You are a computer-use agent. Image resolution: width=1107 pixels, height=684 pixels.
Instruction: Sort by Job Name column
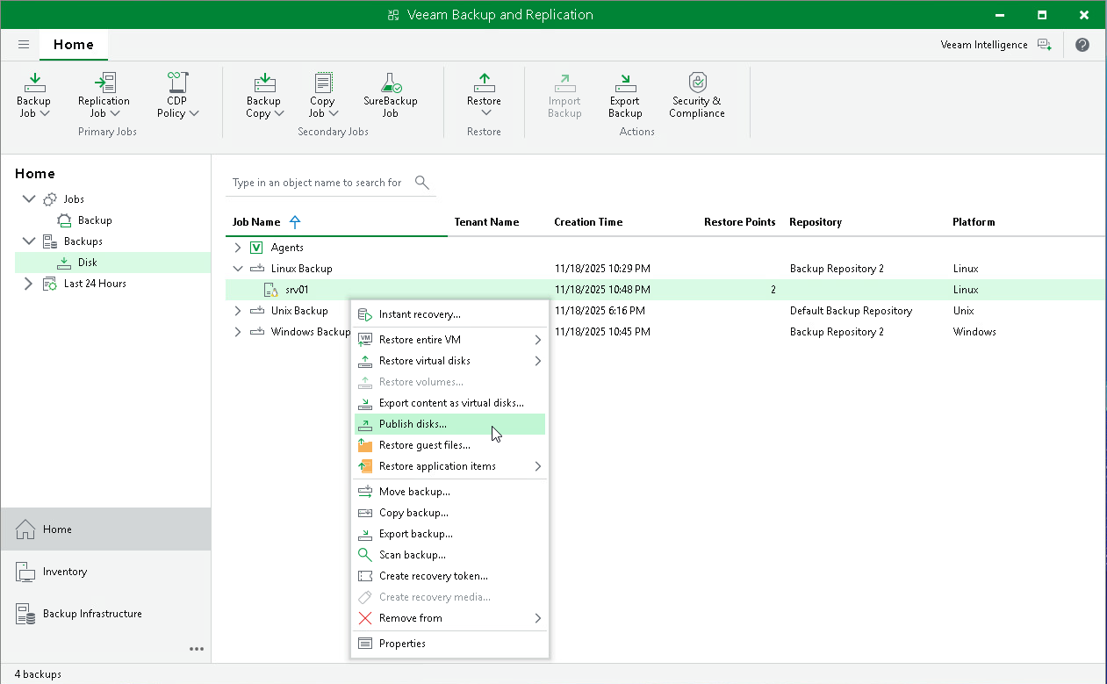257,222
